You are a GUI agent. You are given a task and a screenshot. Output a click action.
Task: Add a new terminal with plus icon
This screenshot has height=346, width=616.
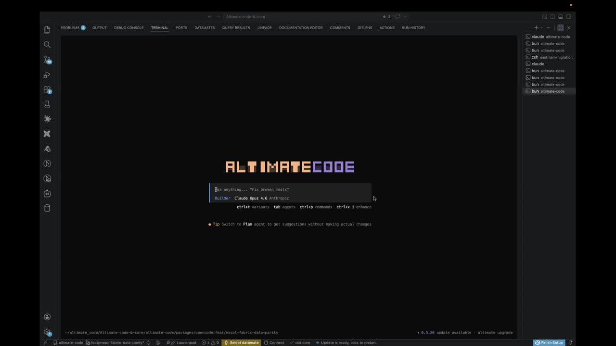[x=536, y=28]
